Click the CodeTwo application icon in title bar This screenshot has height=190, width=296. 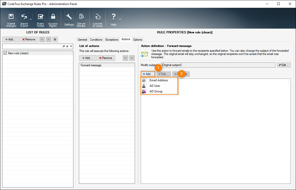[4, 4]
